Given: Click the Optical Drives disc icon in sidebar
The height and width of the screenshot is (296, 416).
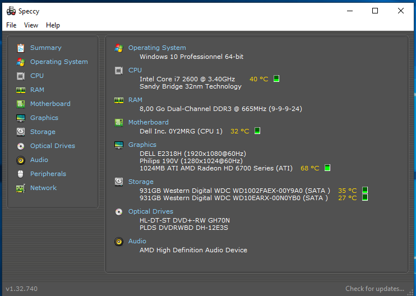Looking at the screenshot, I should point(21,146).
